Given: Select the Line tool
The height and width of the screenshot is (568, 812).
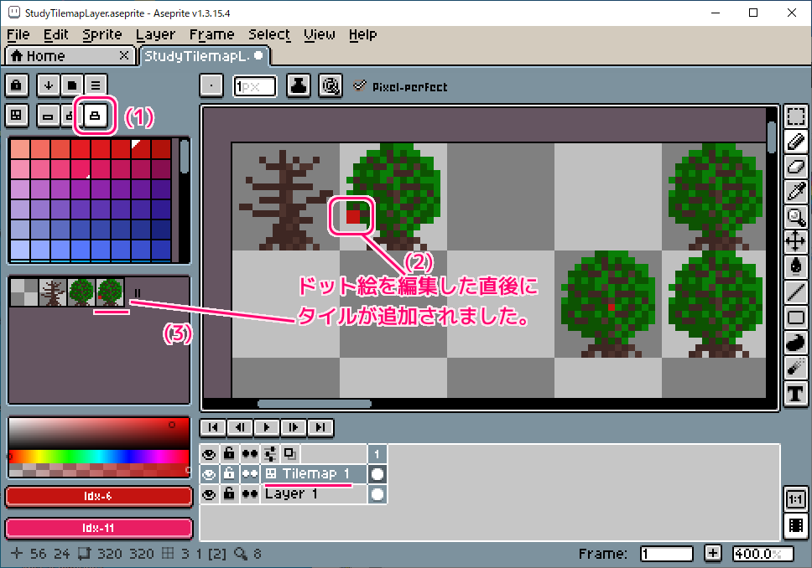Looking at the screenshot, I should [795, 292].
